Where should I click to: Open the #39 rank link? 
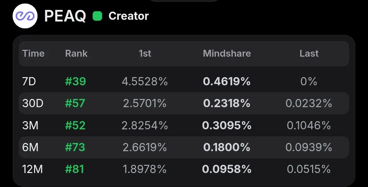tap(76, 82)
